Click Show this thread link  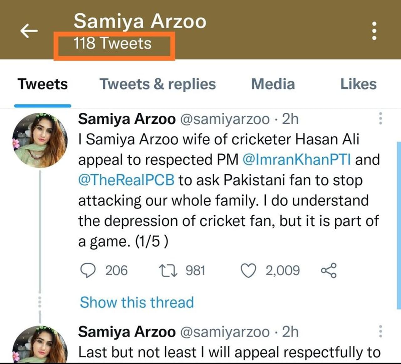click(137, 302)
